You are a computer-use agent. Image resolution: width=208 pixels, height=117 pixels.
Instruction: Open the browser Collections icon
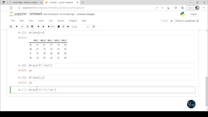[182, 8]
